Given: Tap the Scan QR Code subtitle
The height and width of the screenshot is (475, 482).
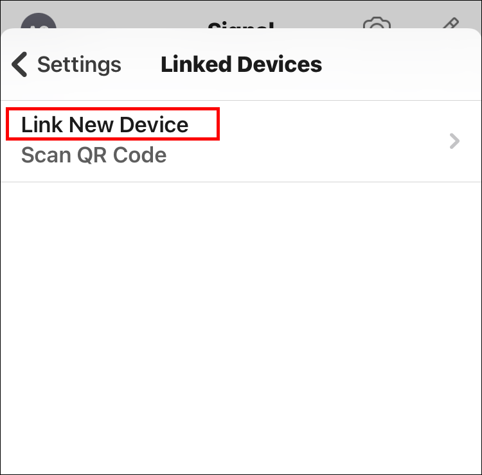Looking at the screenshot, I should (94, 155).
